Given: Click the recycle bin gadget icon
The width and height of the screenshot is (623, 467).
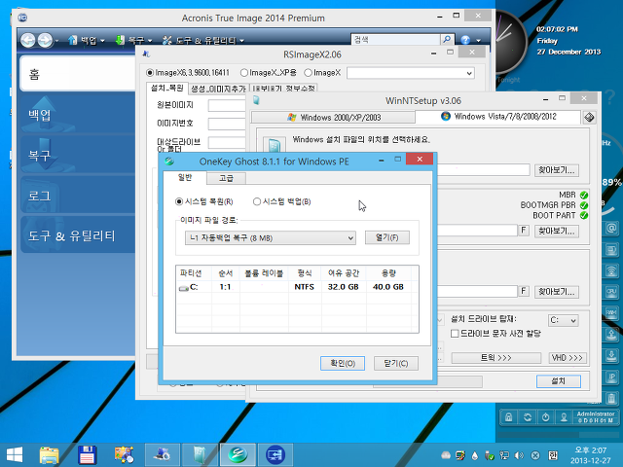Looking at the screenshot, I should [x=611, y=398].
